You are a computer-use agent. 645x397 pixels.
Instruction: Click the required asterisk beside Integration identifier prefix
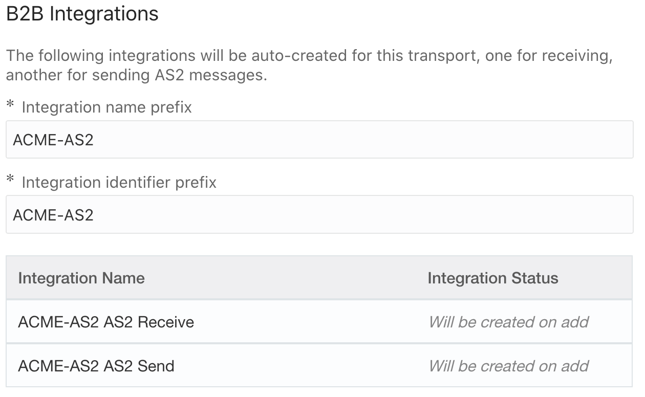10,181
